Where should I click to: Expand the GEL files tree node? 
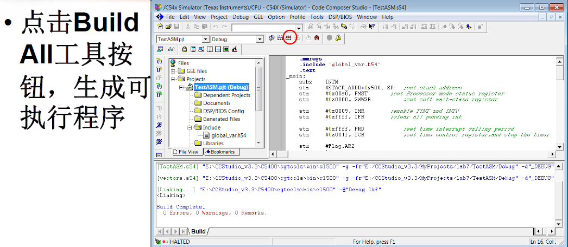(x=173, y=71)
